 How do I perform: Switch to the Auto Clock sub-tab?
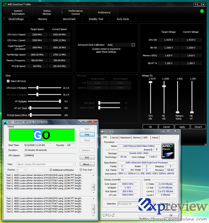123,19
